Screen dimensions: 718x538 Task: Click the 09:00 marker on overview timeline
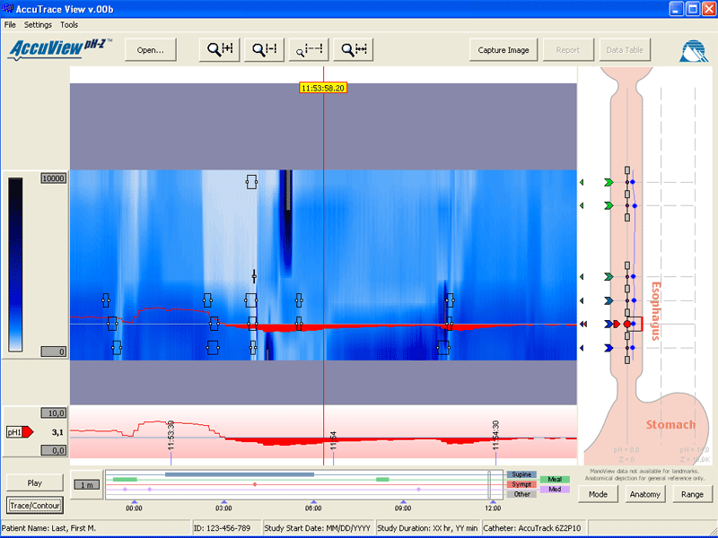403,508
